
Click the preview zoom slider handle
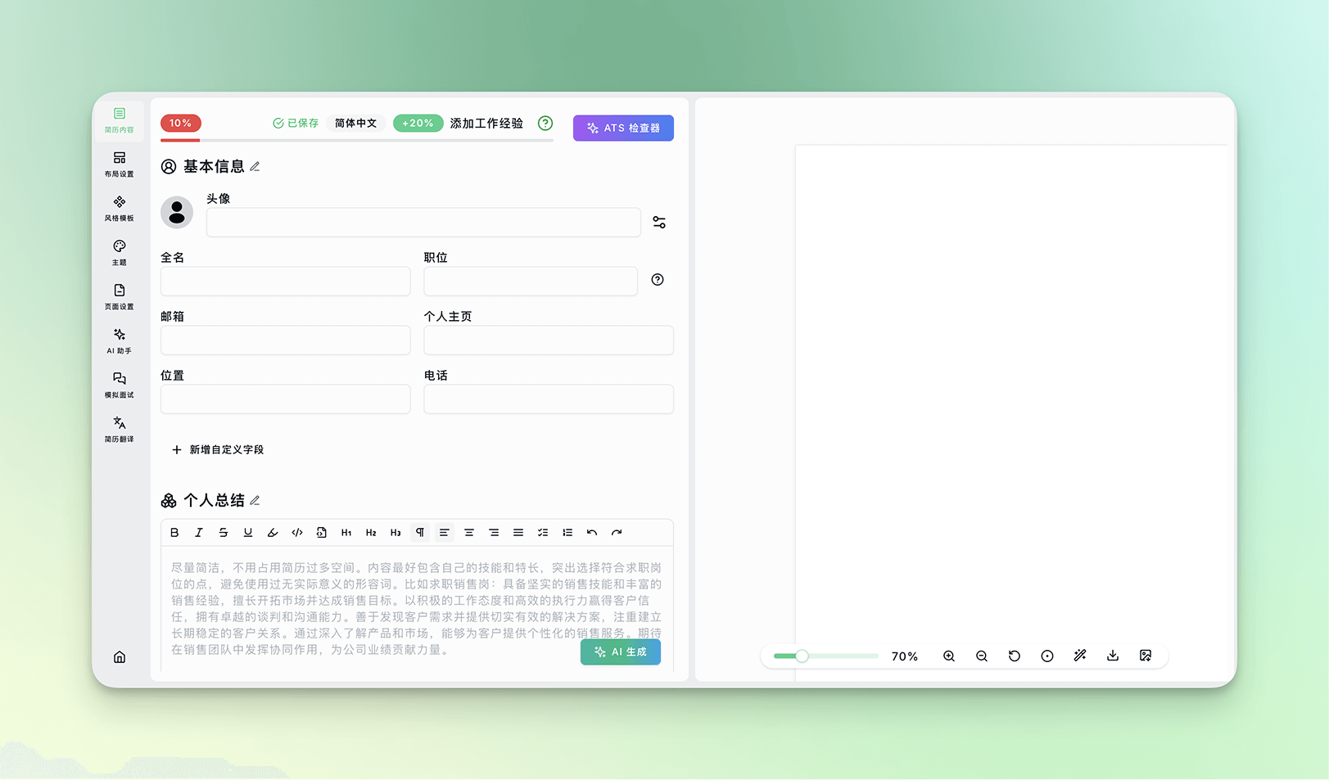point(802,656)
